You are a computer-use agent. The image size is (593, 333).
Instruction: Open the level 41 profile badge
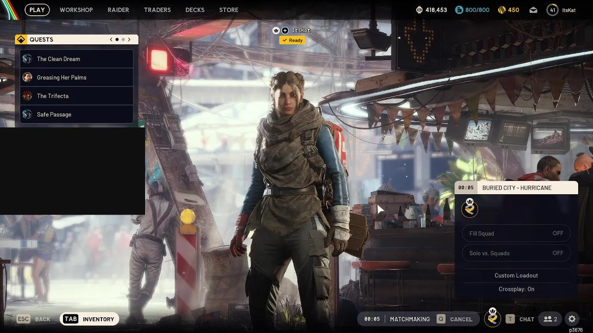pos(552,10)
